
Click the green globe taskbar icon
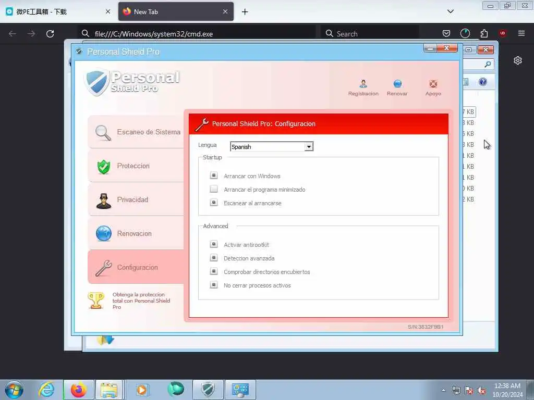point(176,389)
